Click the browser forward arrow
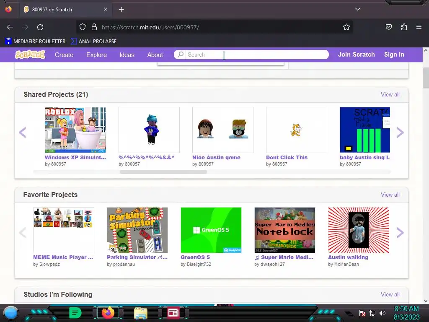The width and height of the screenshot is (429, 322). [25, 27]
